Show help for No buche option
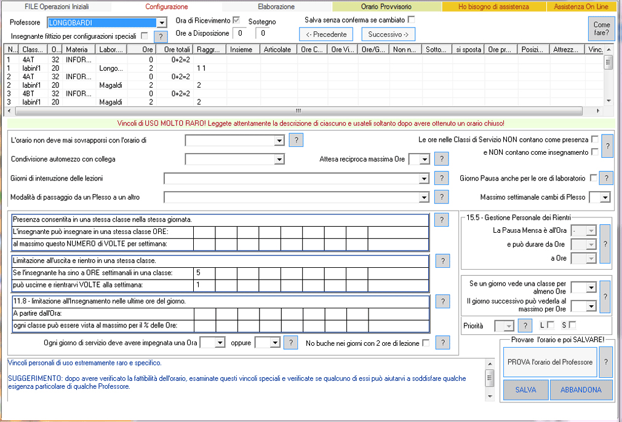The height and width of the screenshot is (422, 622). [443, 343]
